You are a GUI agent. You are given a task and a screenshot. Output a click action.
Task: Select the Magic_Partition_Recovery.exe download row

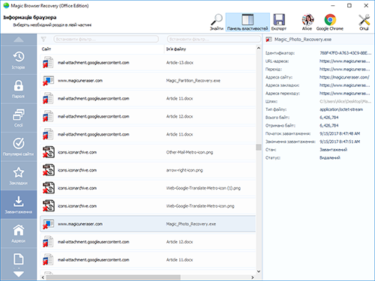click(148, 81)
